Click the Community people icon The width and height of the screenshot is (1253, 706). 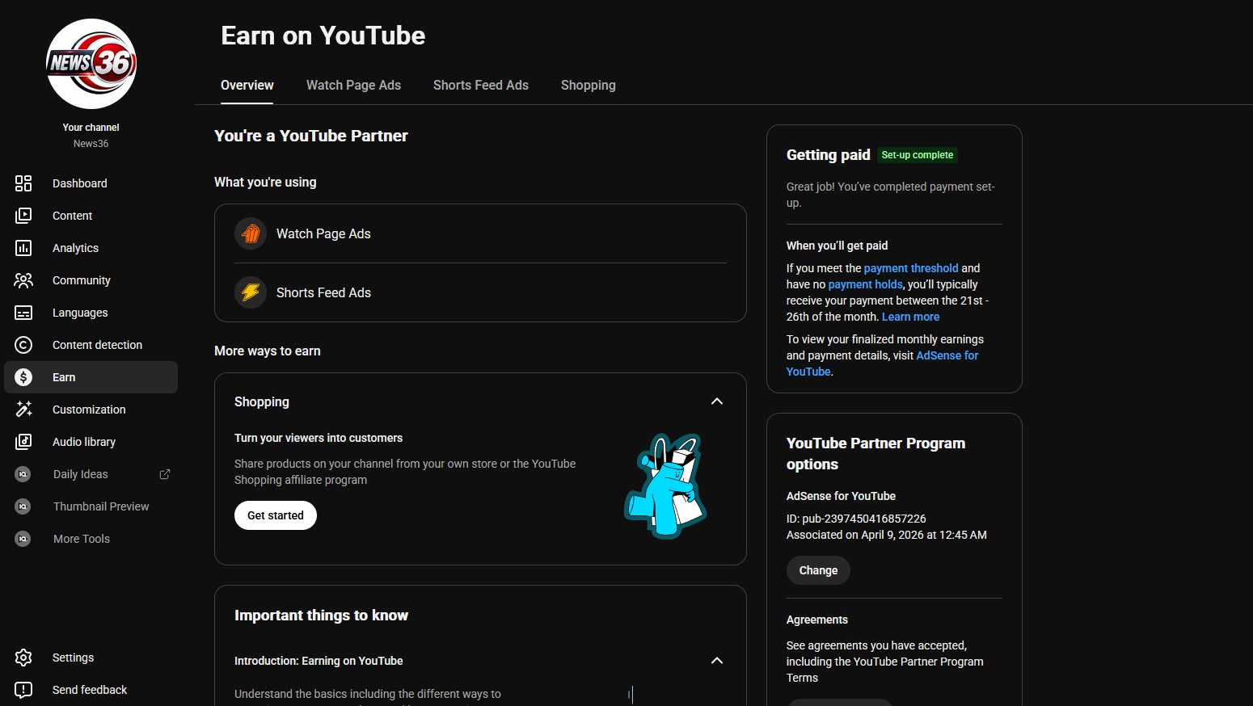23,280
